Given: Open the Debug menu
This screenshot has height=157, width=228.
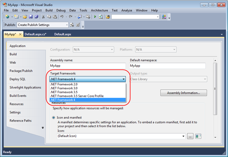Looking at the screenshot, I should (61, 10).
